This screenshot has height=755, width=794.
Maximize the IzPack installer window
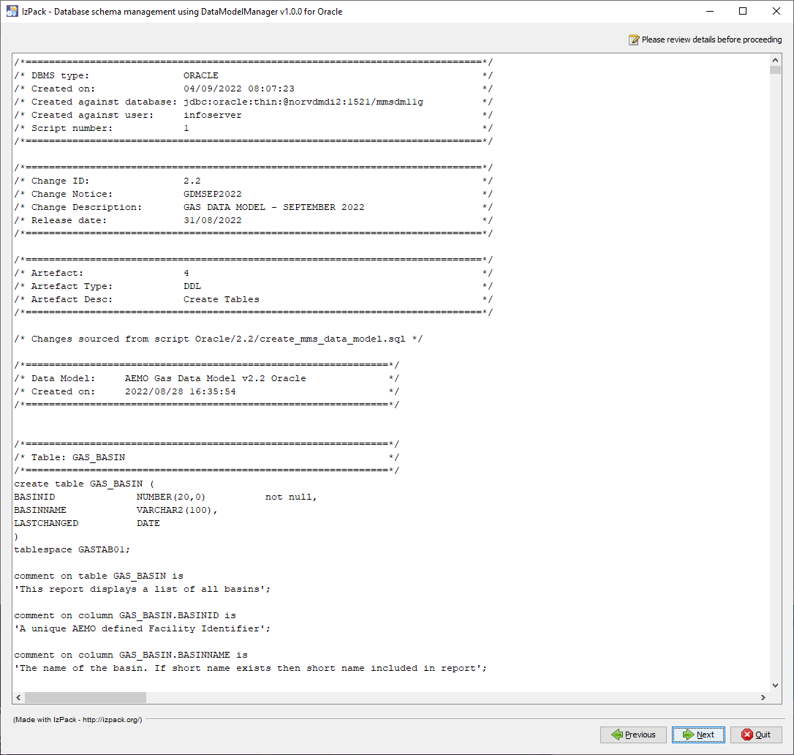coord(743,11)
